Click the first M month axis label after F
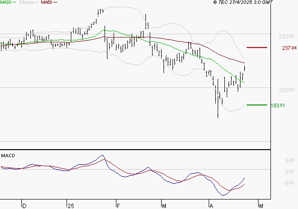 164,206
